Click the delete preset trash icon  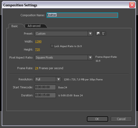click(x=104, y=34)
